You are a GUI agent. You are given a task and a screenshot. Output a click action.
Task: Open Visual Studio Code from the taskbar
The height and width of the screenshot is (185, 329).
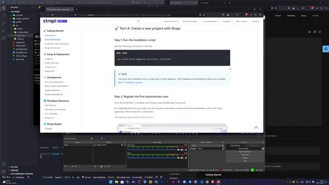pyautogui.click(x=201, y=182)
